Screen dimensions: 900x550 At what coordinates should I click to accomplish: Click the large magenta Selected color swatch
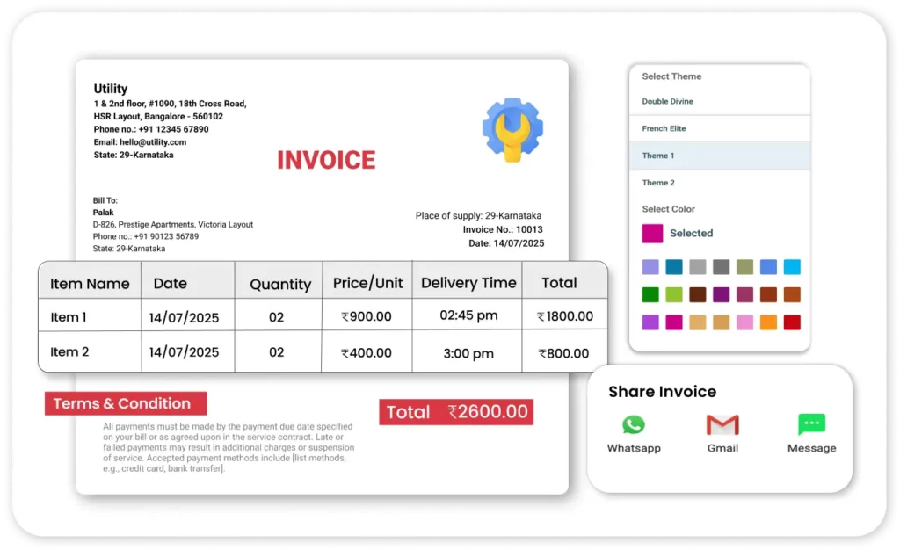click(652, 234)
